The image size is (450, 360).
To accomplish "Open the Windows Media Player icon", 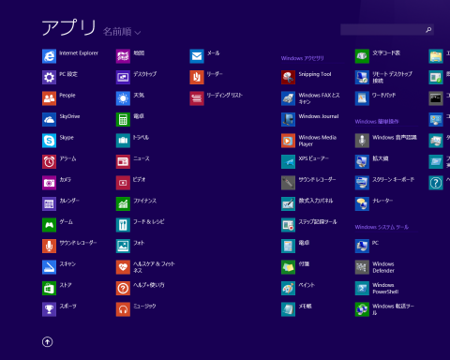I will point(288,141).
